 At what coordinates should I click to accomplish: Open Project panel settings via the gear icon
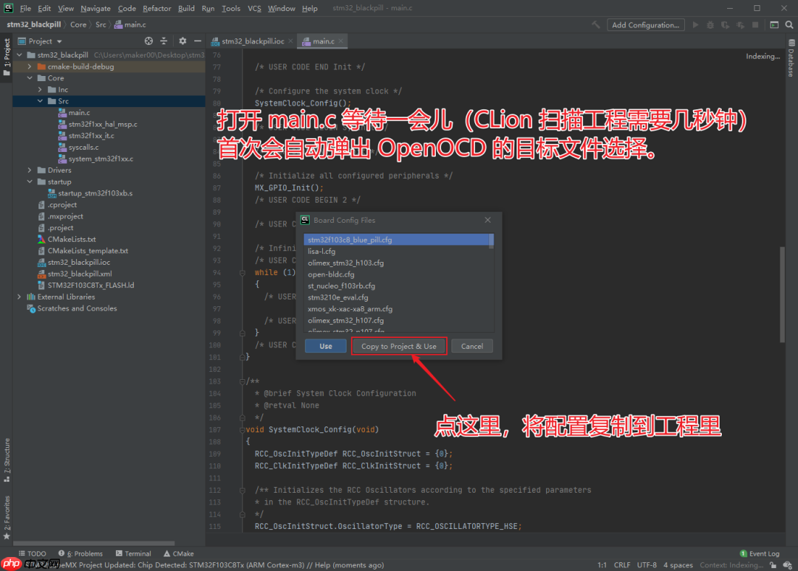[183, 41]
